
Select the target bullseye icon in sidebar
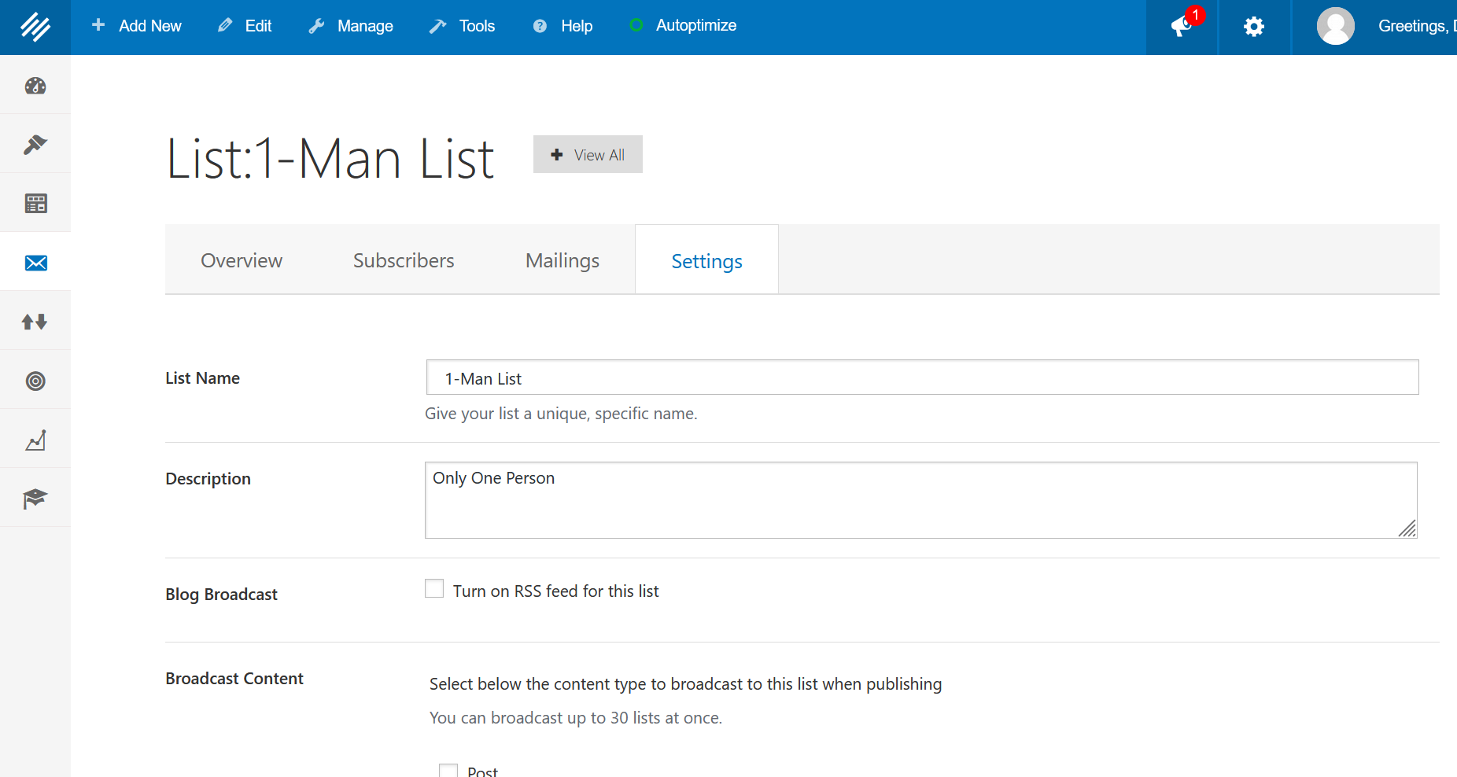point(35,381)
